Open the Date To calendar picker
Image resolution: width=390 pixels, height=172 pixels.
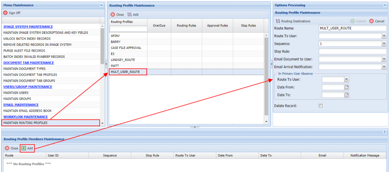[x=346, y=95]
